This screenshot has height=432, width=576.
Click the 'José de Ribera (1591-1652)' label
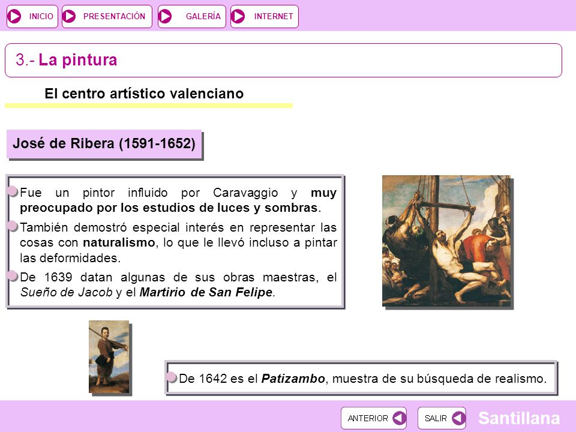pyautogui.click(x=104, y=143)
